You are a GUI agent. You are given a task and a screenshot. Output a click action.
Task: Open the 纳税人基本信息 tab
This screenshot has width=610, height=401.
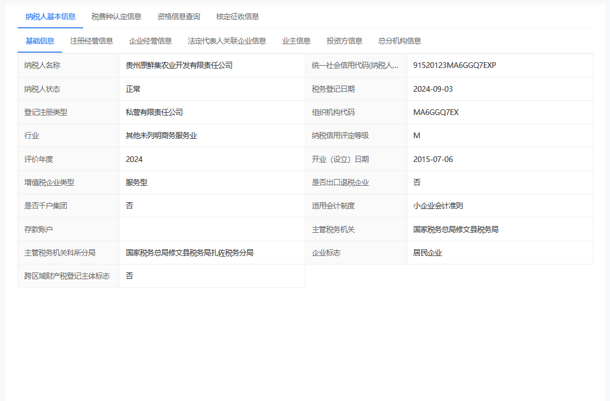50,16
